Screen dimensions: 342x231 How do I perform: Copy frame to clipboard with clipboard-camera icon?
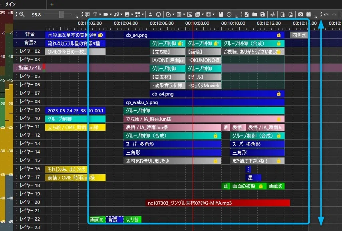pyautogui.click(x=308, y=14)
